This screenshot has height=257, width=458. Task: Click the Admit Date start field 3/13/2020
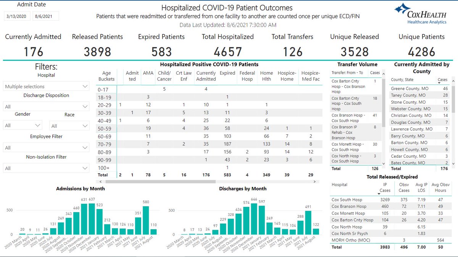(x=17, y=16)
